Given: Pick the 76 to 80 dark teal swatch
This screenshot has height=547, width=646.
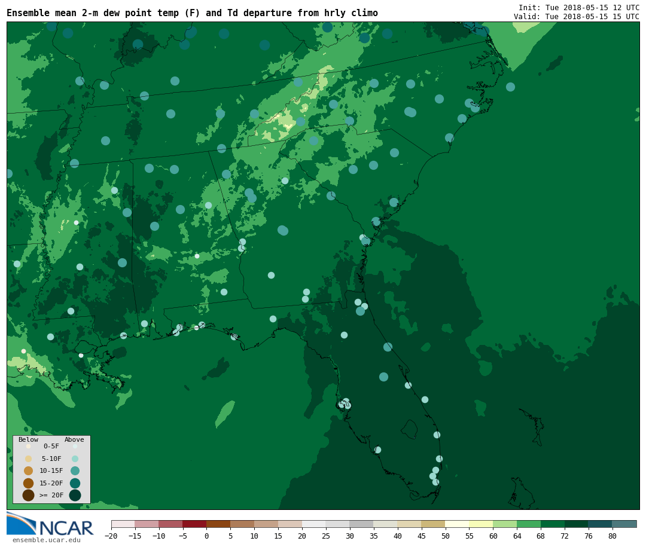Looking at the screenshot, I should [x=601, y=524].
